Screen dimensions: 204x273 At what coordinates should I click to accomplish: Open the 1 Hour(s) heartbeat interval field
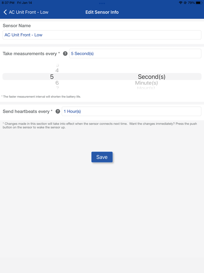(131, 111)
